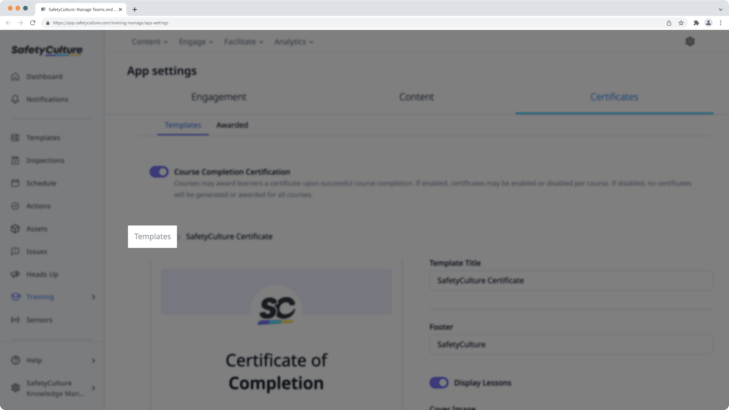729x410 pixels.
Task: Open Notifications bell icon
Action: point(15,99)
